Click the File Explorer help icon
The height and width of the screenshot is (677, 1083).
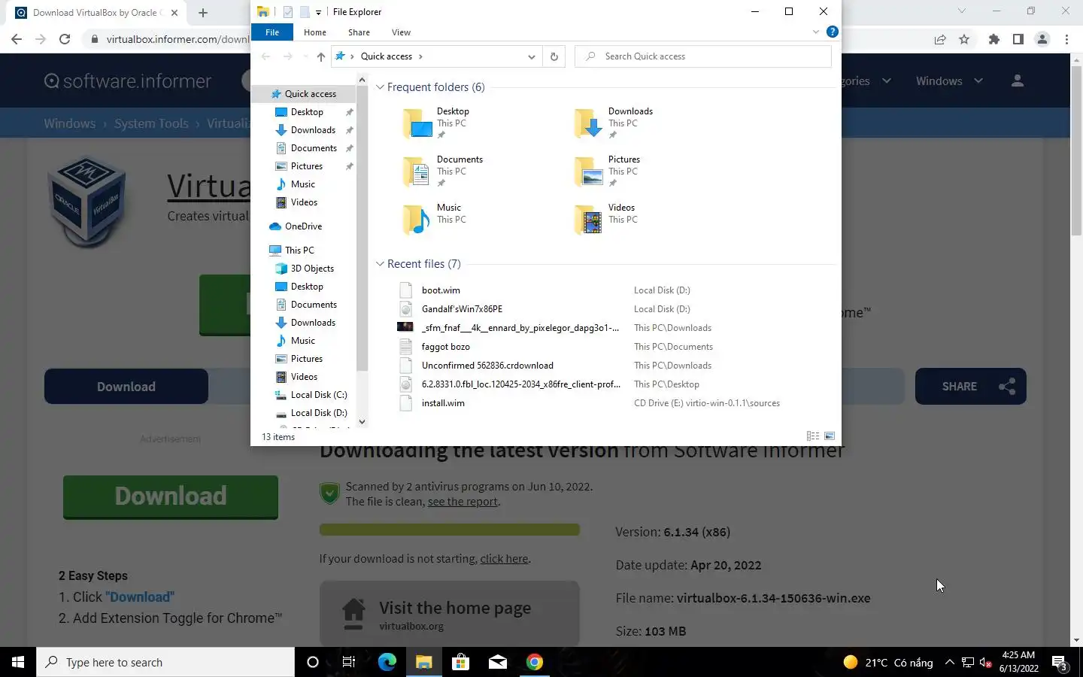(832, 32)
